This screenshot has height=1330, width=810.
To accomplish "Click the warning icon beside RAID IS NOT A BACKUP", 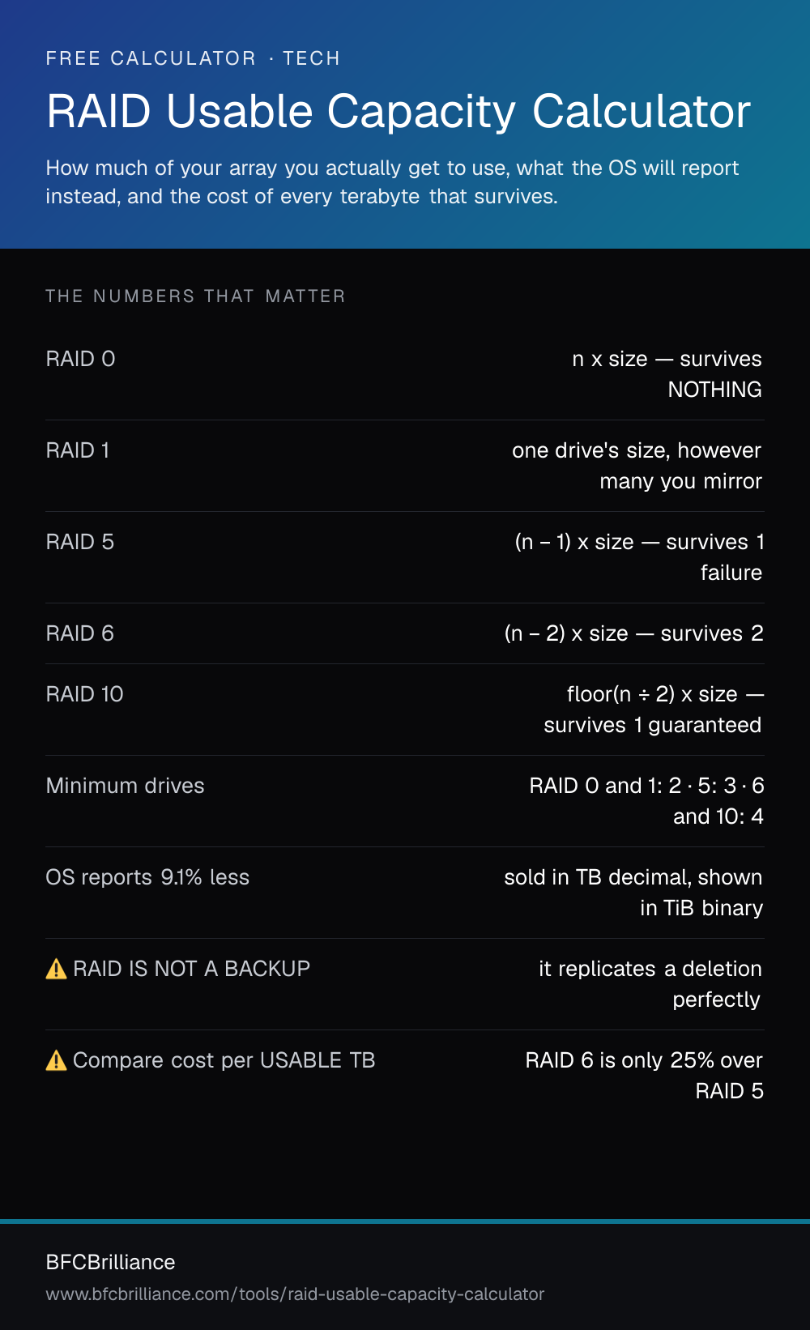I will point(56,969).
